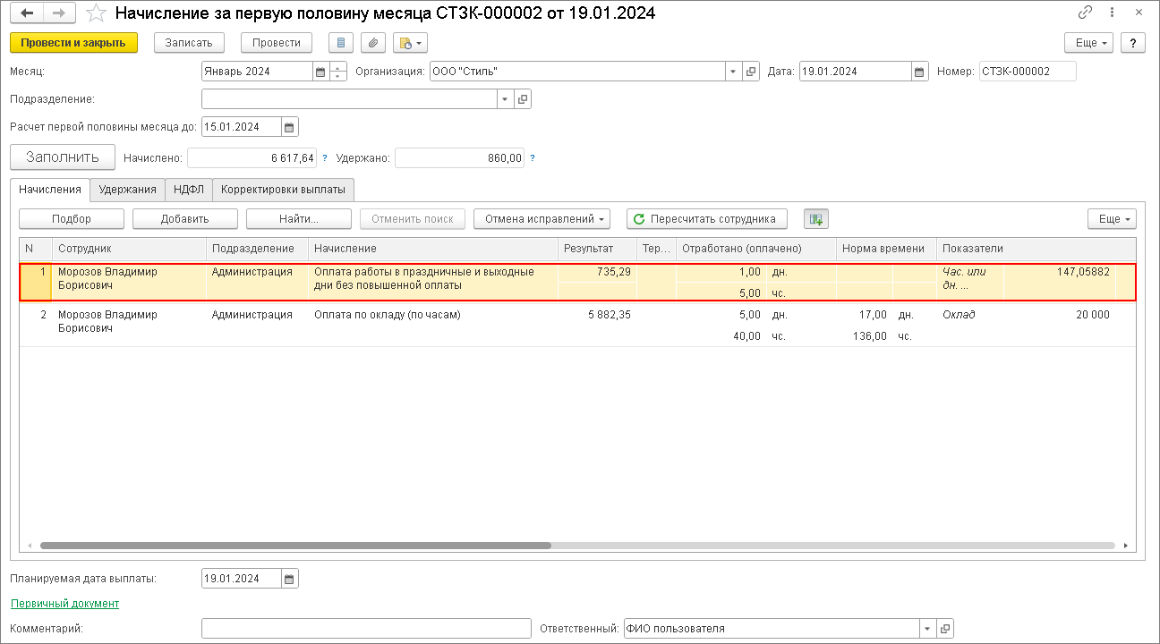This screenshot has height=644, width=1160.
Task: Open the three-dot window menu
Action: click(1113, 13)
